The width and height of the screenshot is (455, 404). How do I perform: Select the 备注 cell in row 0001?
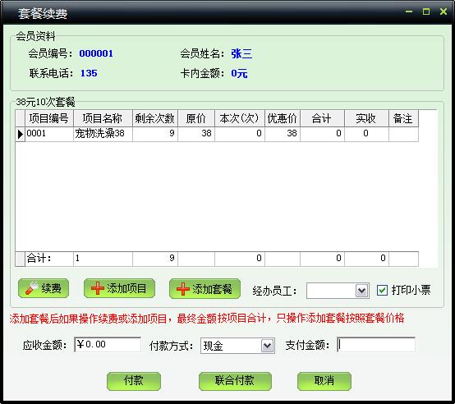403,134
